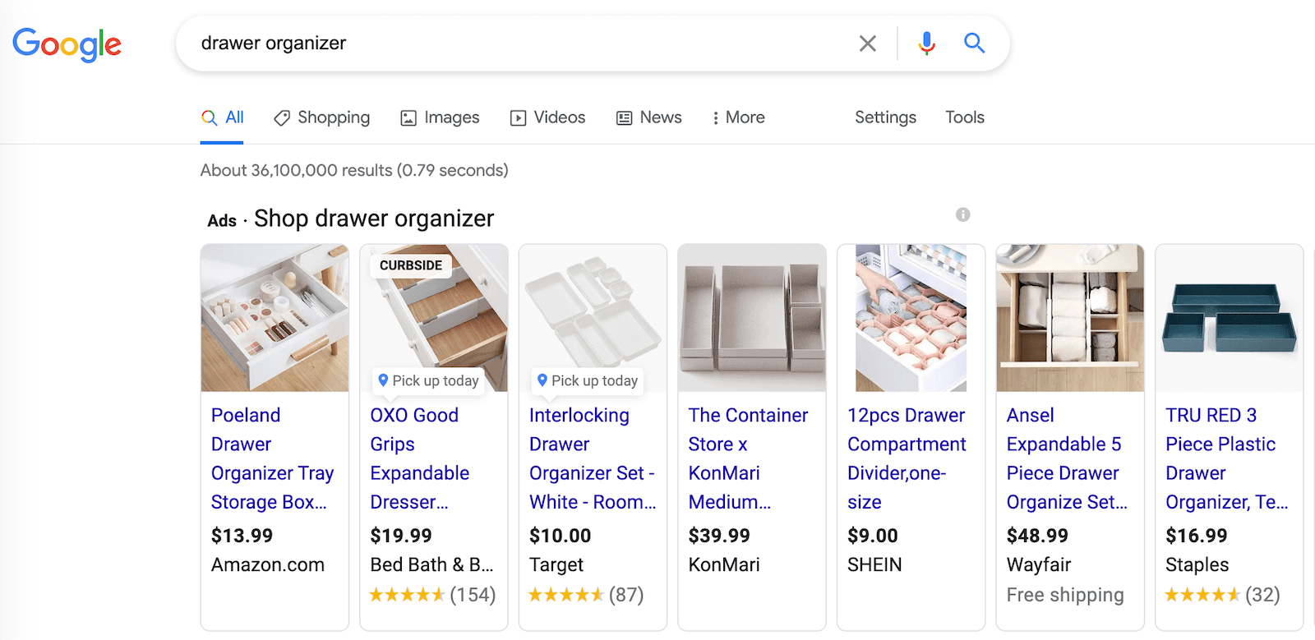1315x640 pixels.
Task: Open The Container Store x KonMari link
Action: pos(748,458)
